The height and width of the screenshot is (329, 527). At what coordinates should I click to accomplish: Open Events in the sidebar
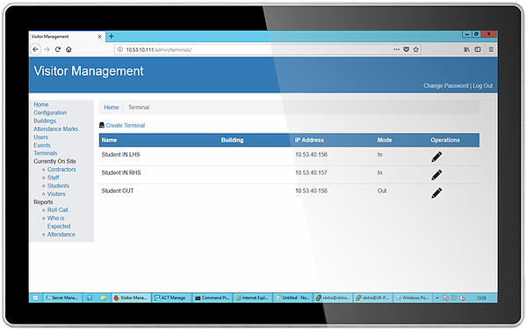[42, 145]
